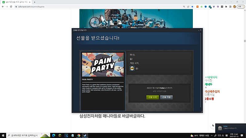This screenshot has width=246, height=138.
Task: Toggle the bookmark star icon
Action: click(x=192, y=7)
